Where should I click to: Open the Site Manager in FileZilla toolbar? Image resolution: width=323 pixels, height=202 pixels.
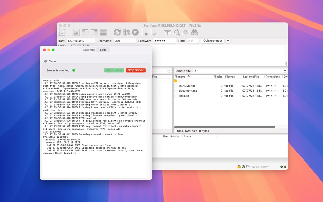click(62, 32)
